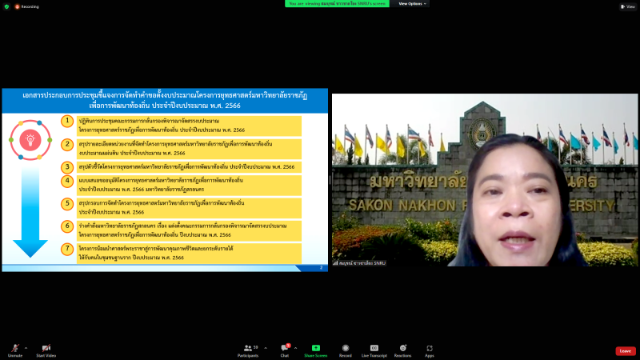Open the Participants panel
The height and width of the screenshot is (360, 640).
tap(247, 350)
